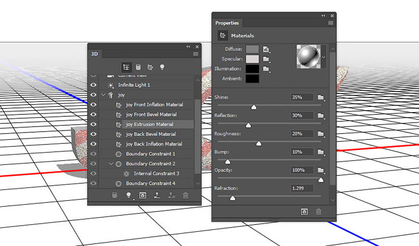419x246 pixels.
Task: Select joy Back Inflation Material
Action: (x=146, y=144)
